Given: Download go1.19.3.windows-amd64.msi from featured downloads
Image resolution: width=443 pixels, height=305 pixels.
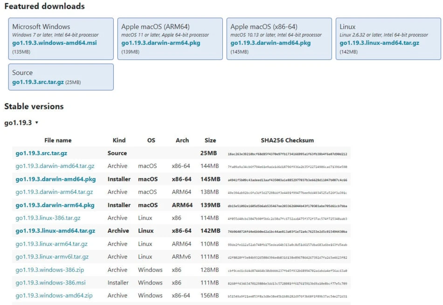Looking at the screenshot, I should 55,43.
